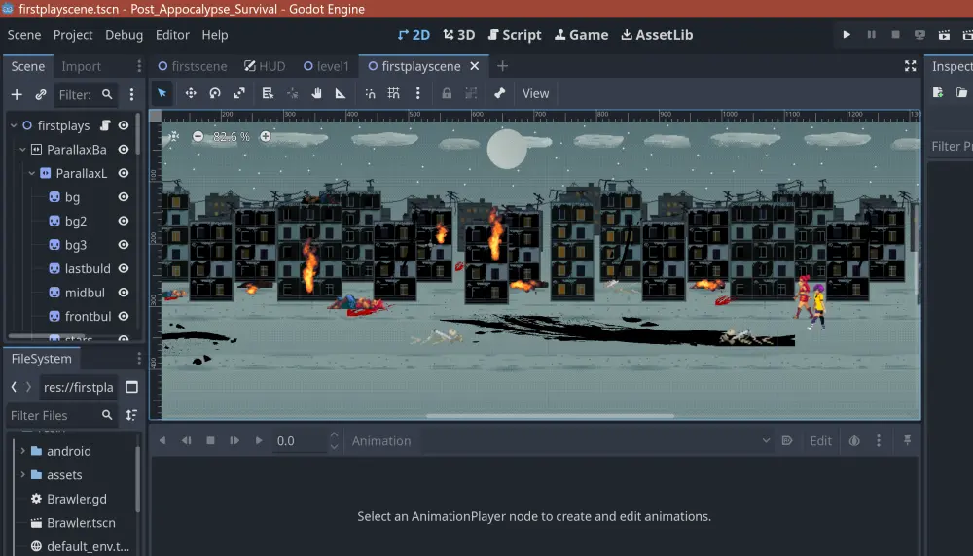This screenshot has width=973, height=556.
Task: Pause the running project
Action: click(x=871, y=35)
